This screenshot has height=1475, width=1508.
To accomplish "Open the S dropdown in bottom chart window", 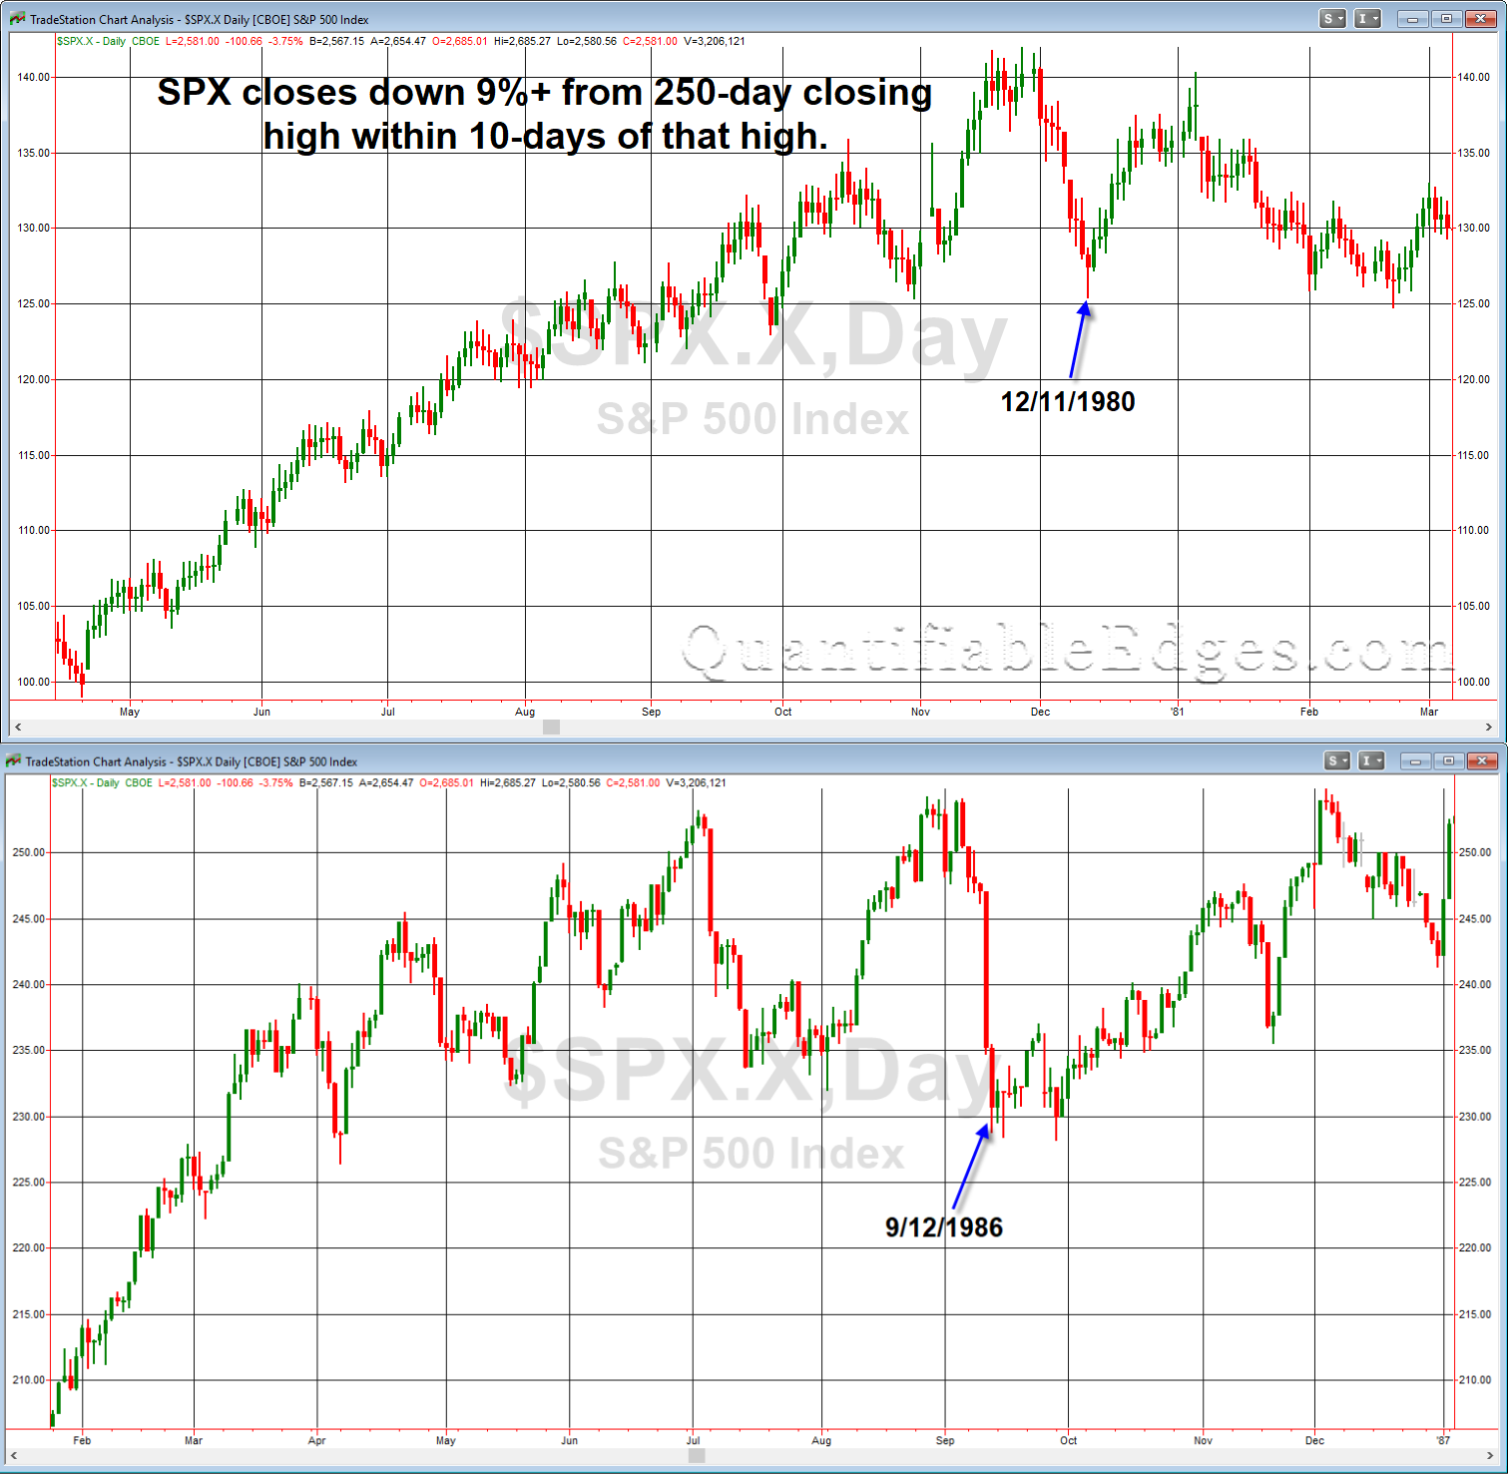I will pos(1336,761).
